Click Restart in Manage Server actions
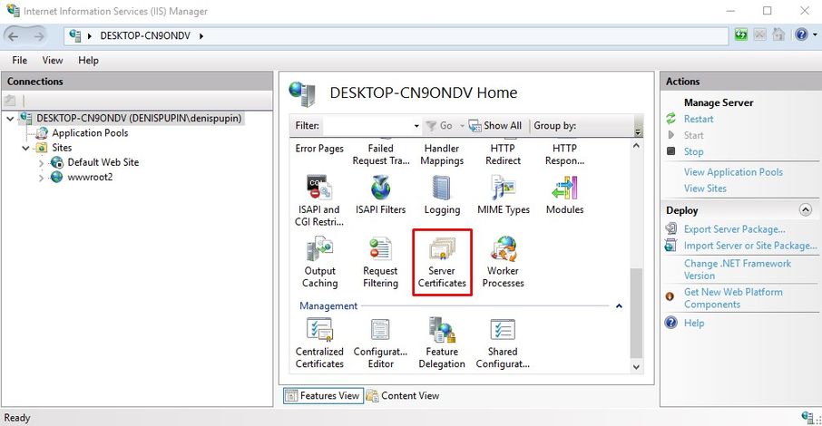Screen dimensions: 822x426 tap(699, 119)
